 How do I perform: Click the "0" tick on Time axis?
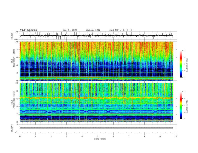click(20, 136)
